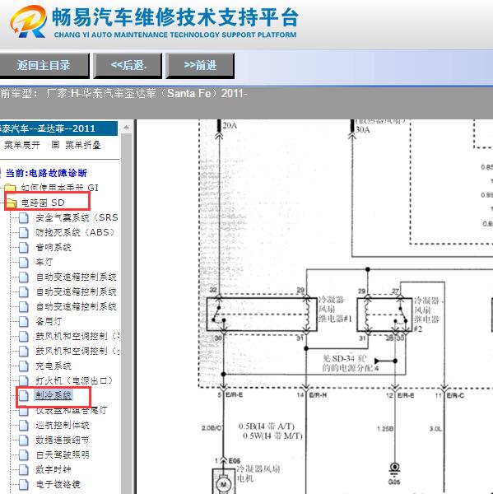
Task: Click the page icon beside 安全气囊系统
Action: click(24, 217)
